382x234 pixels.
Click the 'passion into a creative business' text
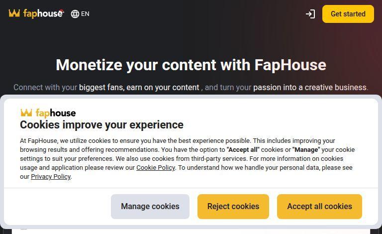pyautogui.click(x=310, y=87)
